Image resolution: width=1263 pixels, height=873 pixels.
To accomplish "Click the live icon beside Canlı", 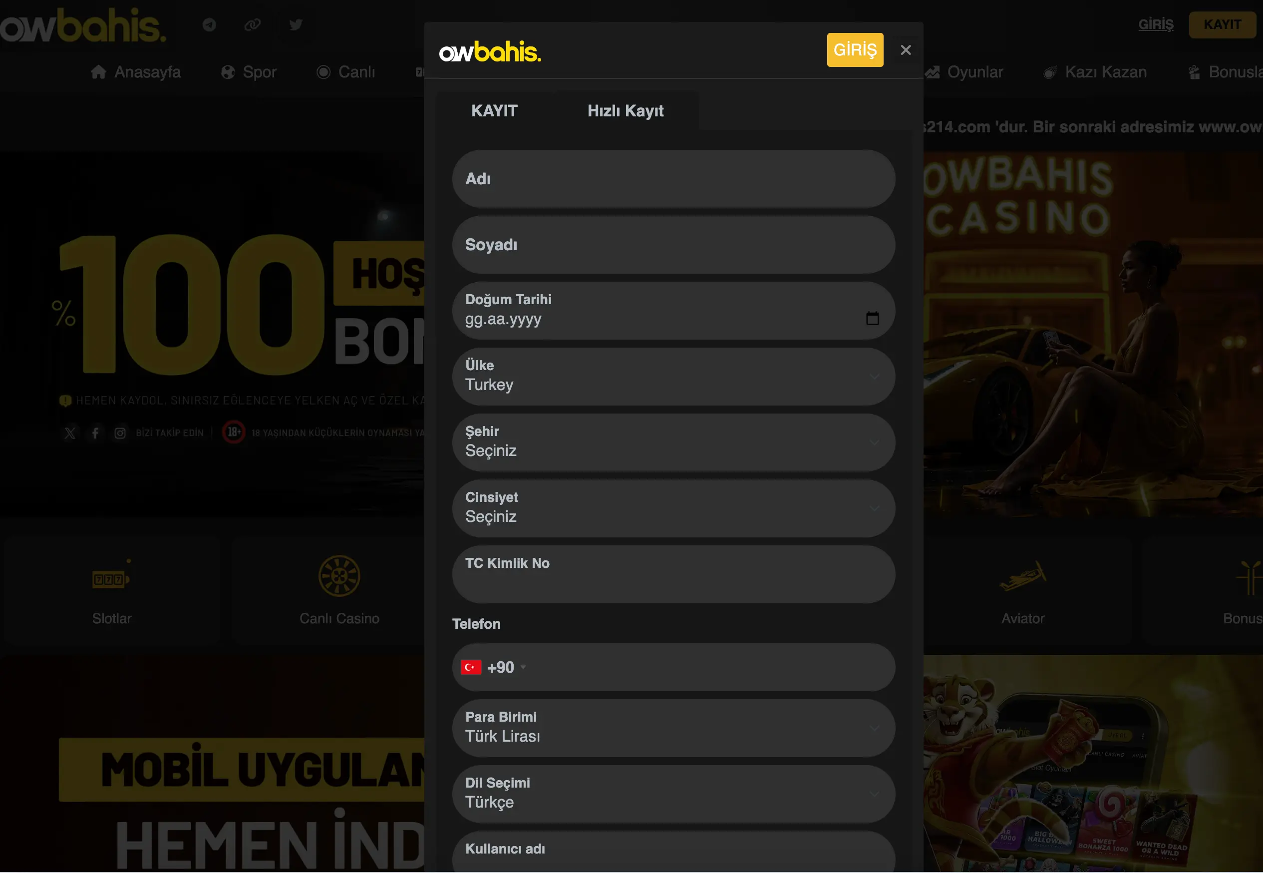I will tap(323, 72).
